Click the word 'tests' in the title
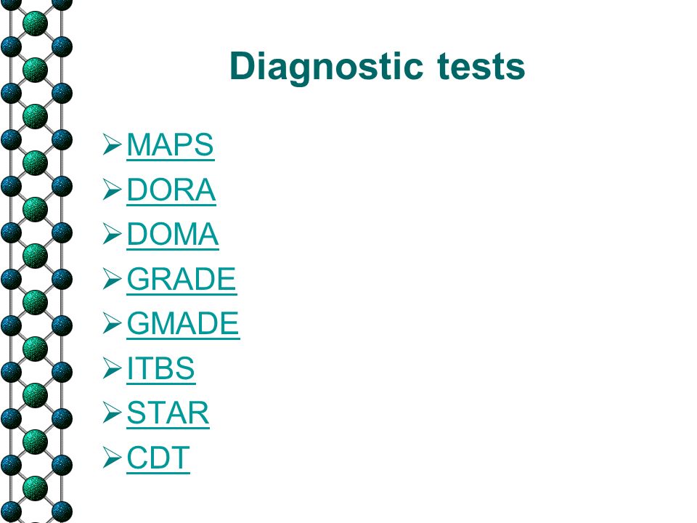 click(x=481, y=66)
